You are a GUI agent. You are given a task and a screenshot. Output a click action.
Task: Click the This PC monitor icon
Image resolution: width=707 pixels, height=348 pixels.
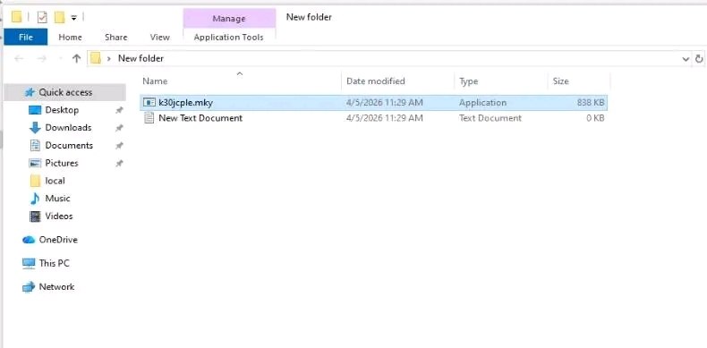tap(29, 264)
